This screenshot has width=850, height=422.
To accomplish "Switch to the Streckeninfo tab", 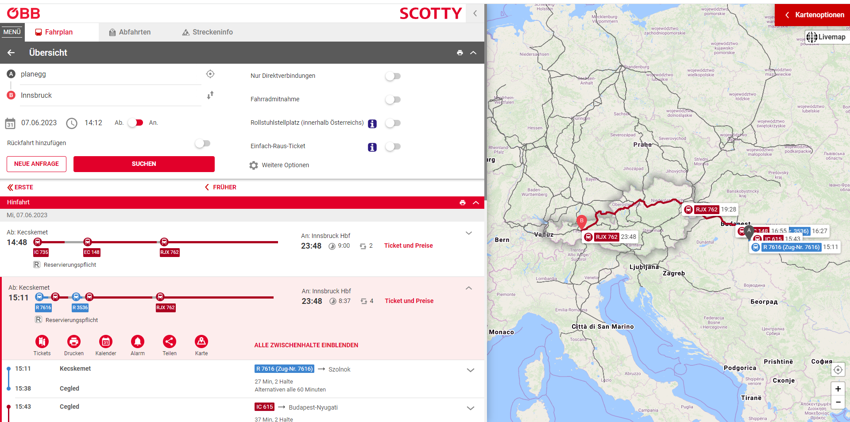I will tap(208, 32).
